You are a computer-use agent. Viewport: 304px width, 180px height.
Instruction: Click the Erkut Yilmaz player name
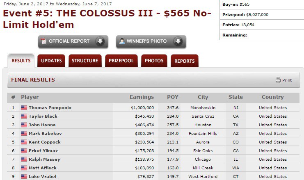44,151
